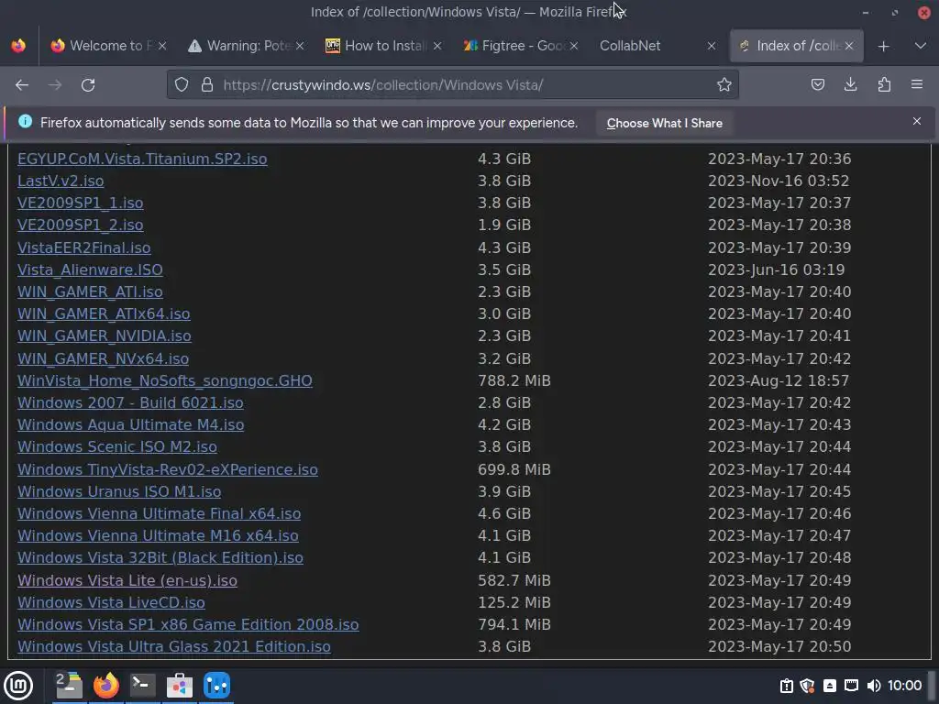The image size is (939, 704).
Task: Click VE2009SP1_1.iso link
Action: pos(81,203)
